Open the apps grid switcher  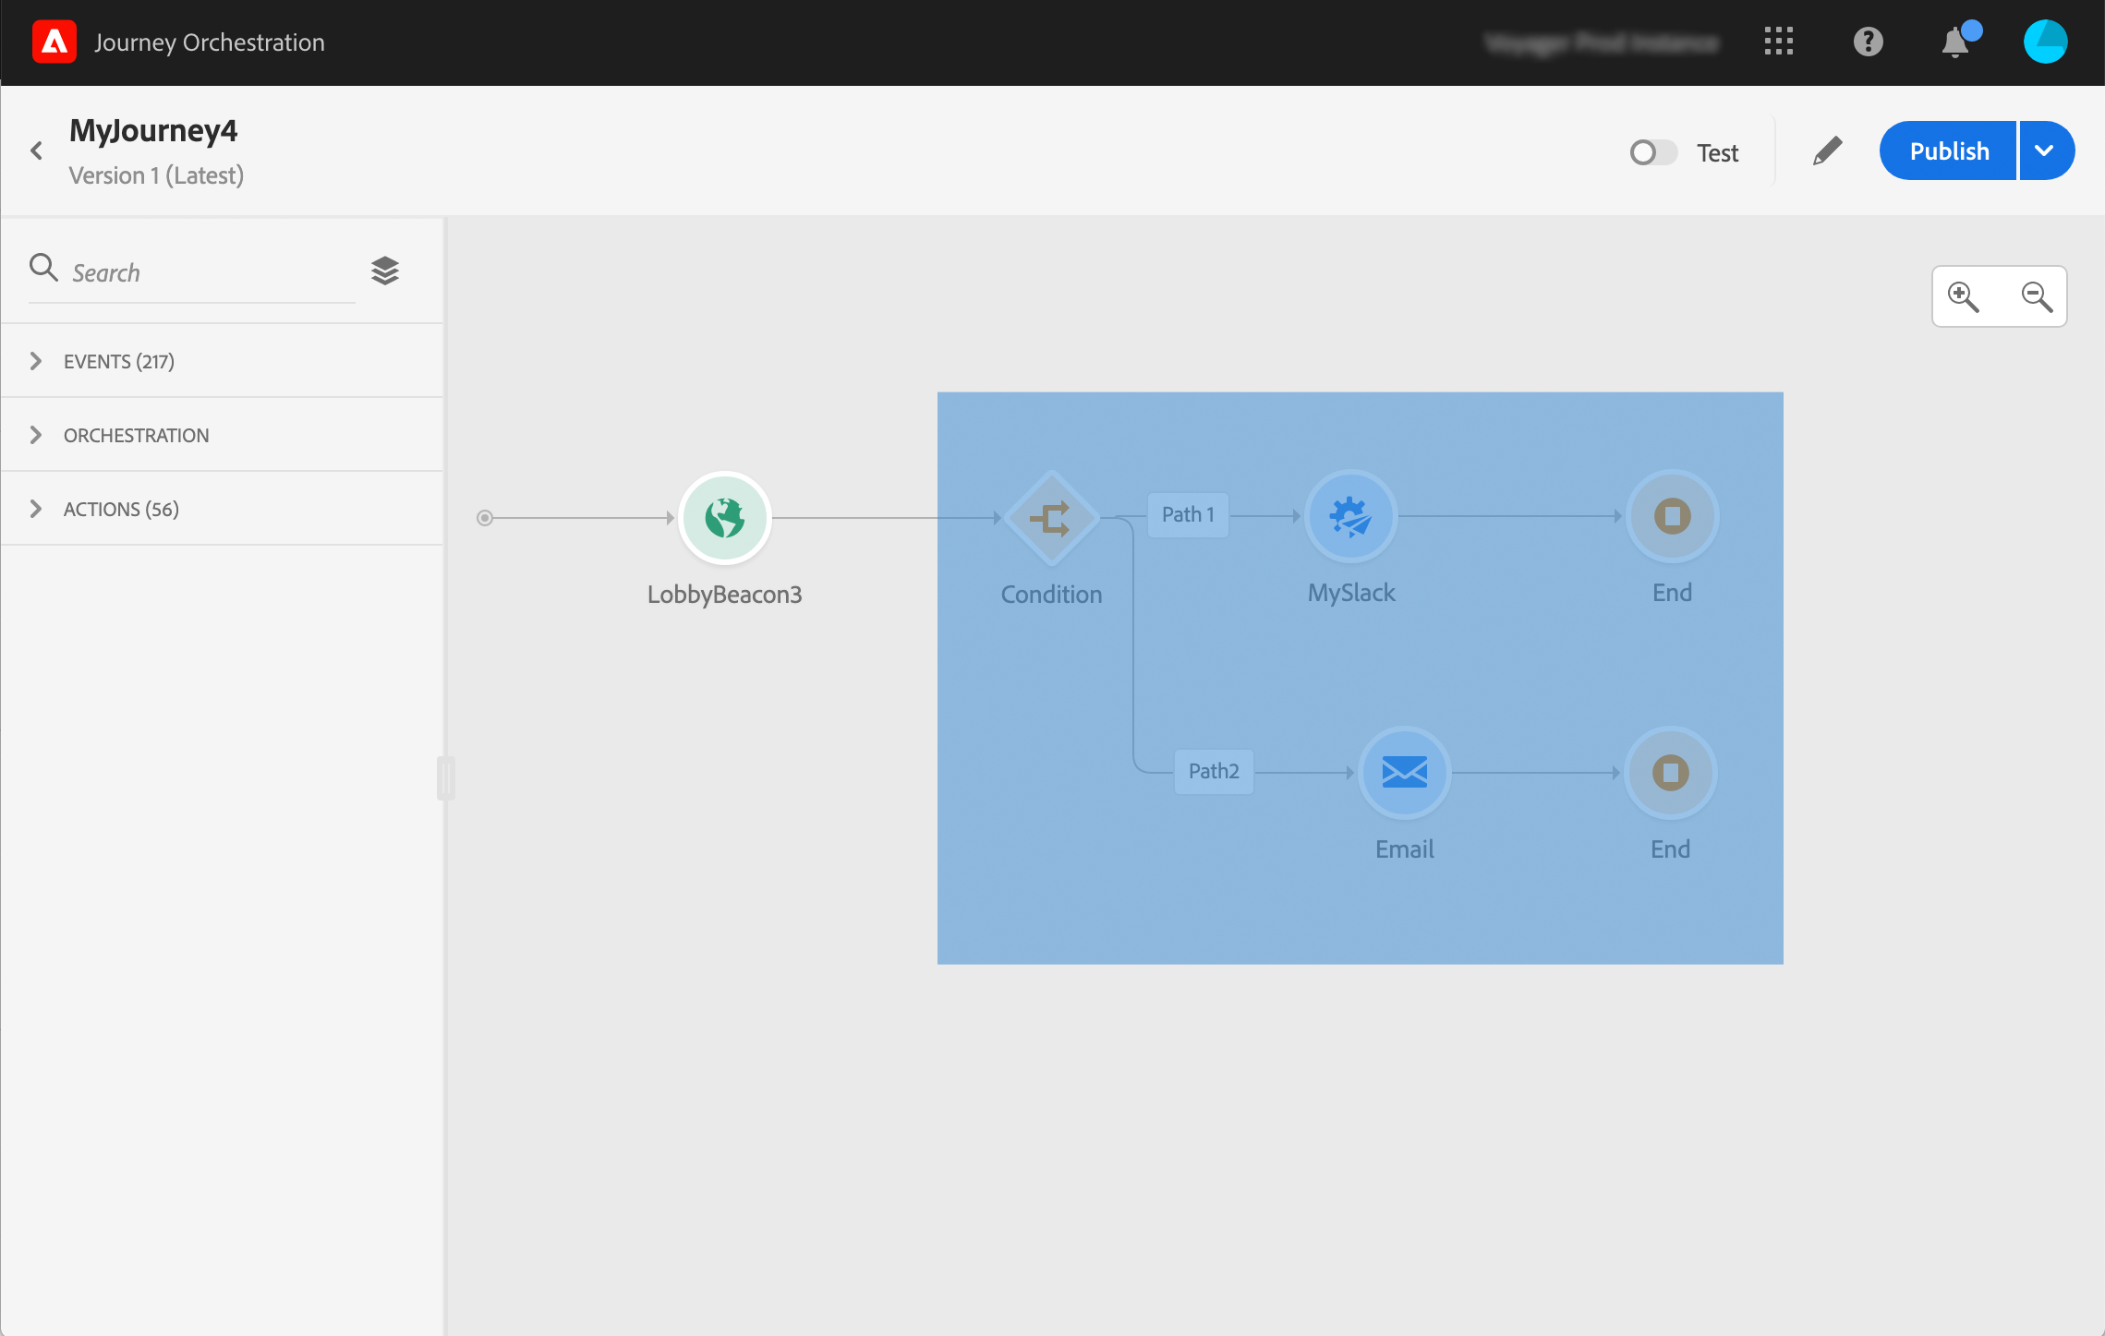[x=1778, y=42]
